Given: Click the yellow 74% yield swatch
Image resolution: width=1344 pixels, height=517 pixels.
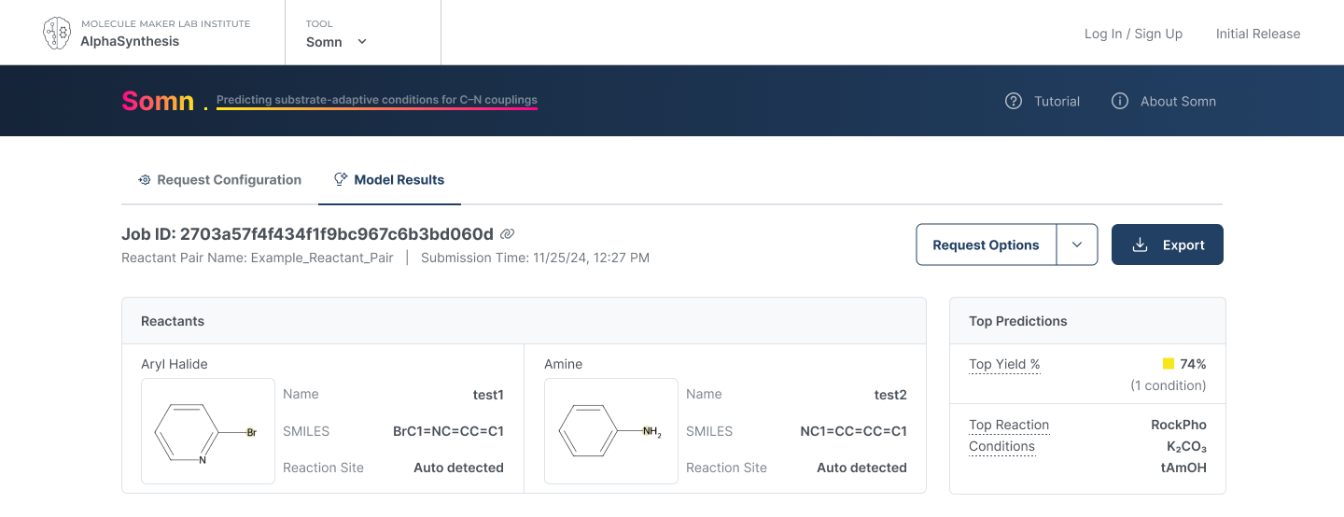Looking at the screenshot, I should 1169,364.
